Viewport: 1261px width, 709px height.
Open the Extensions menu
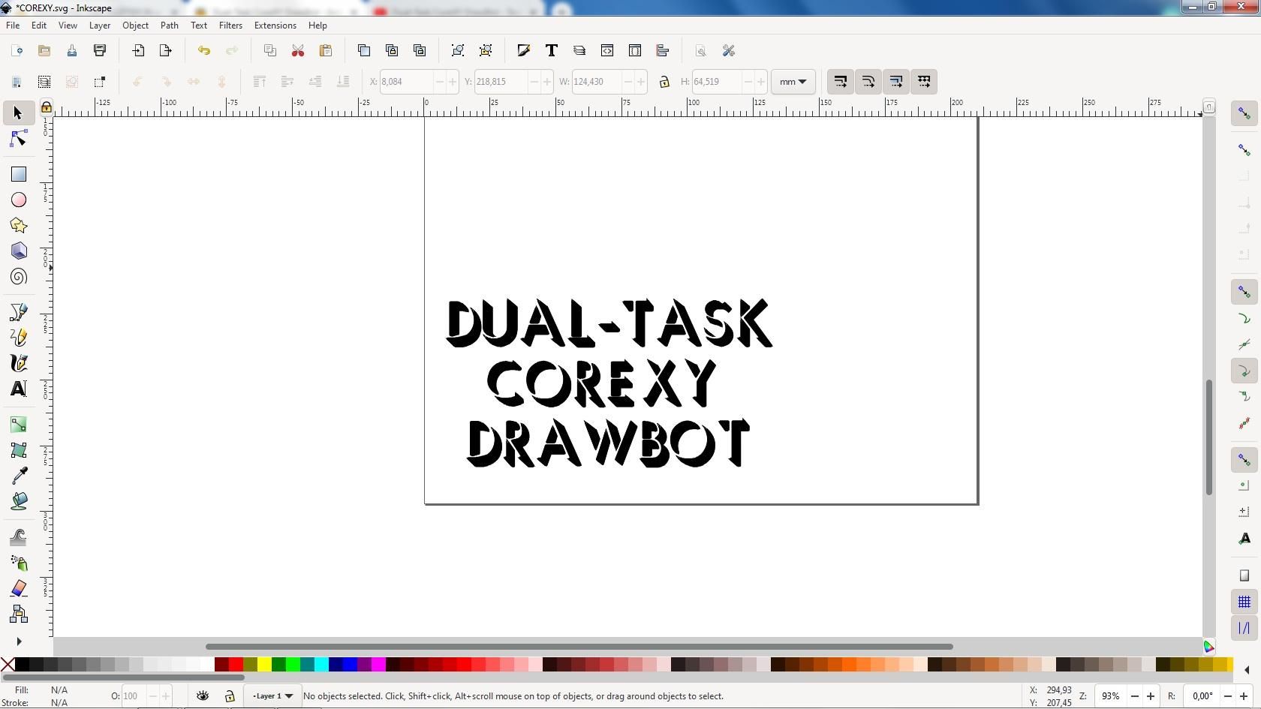click(275, 25)
